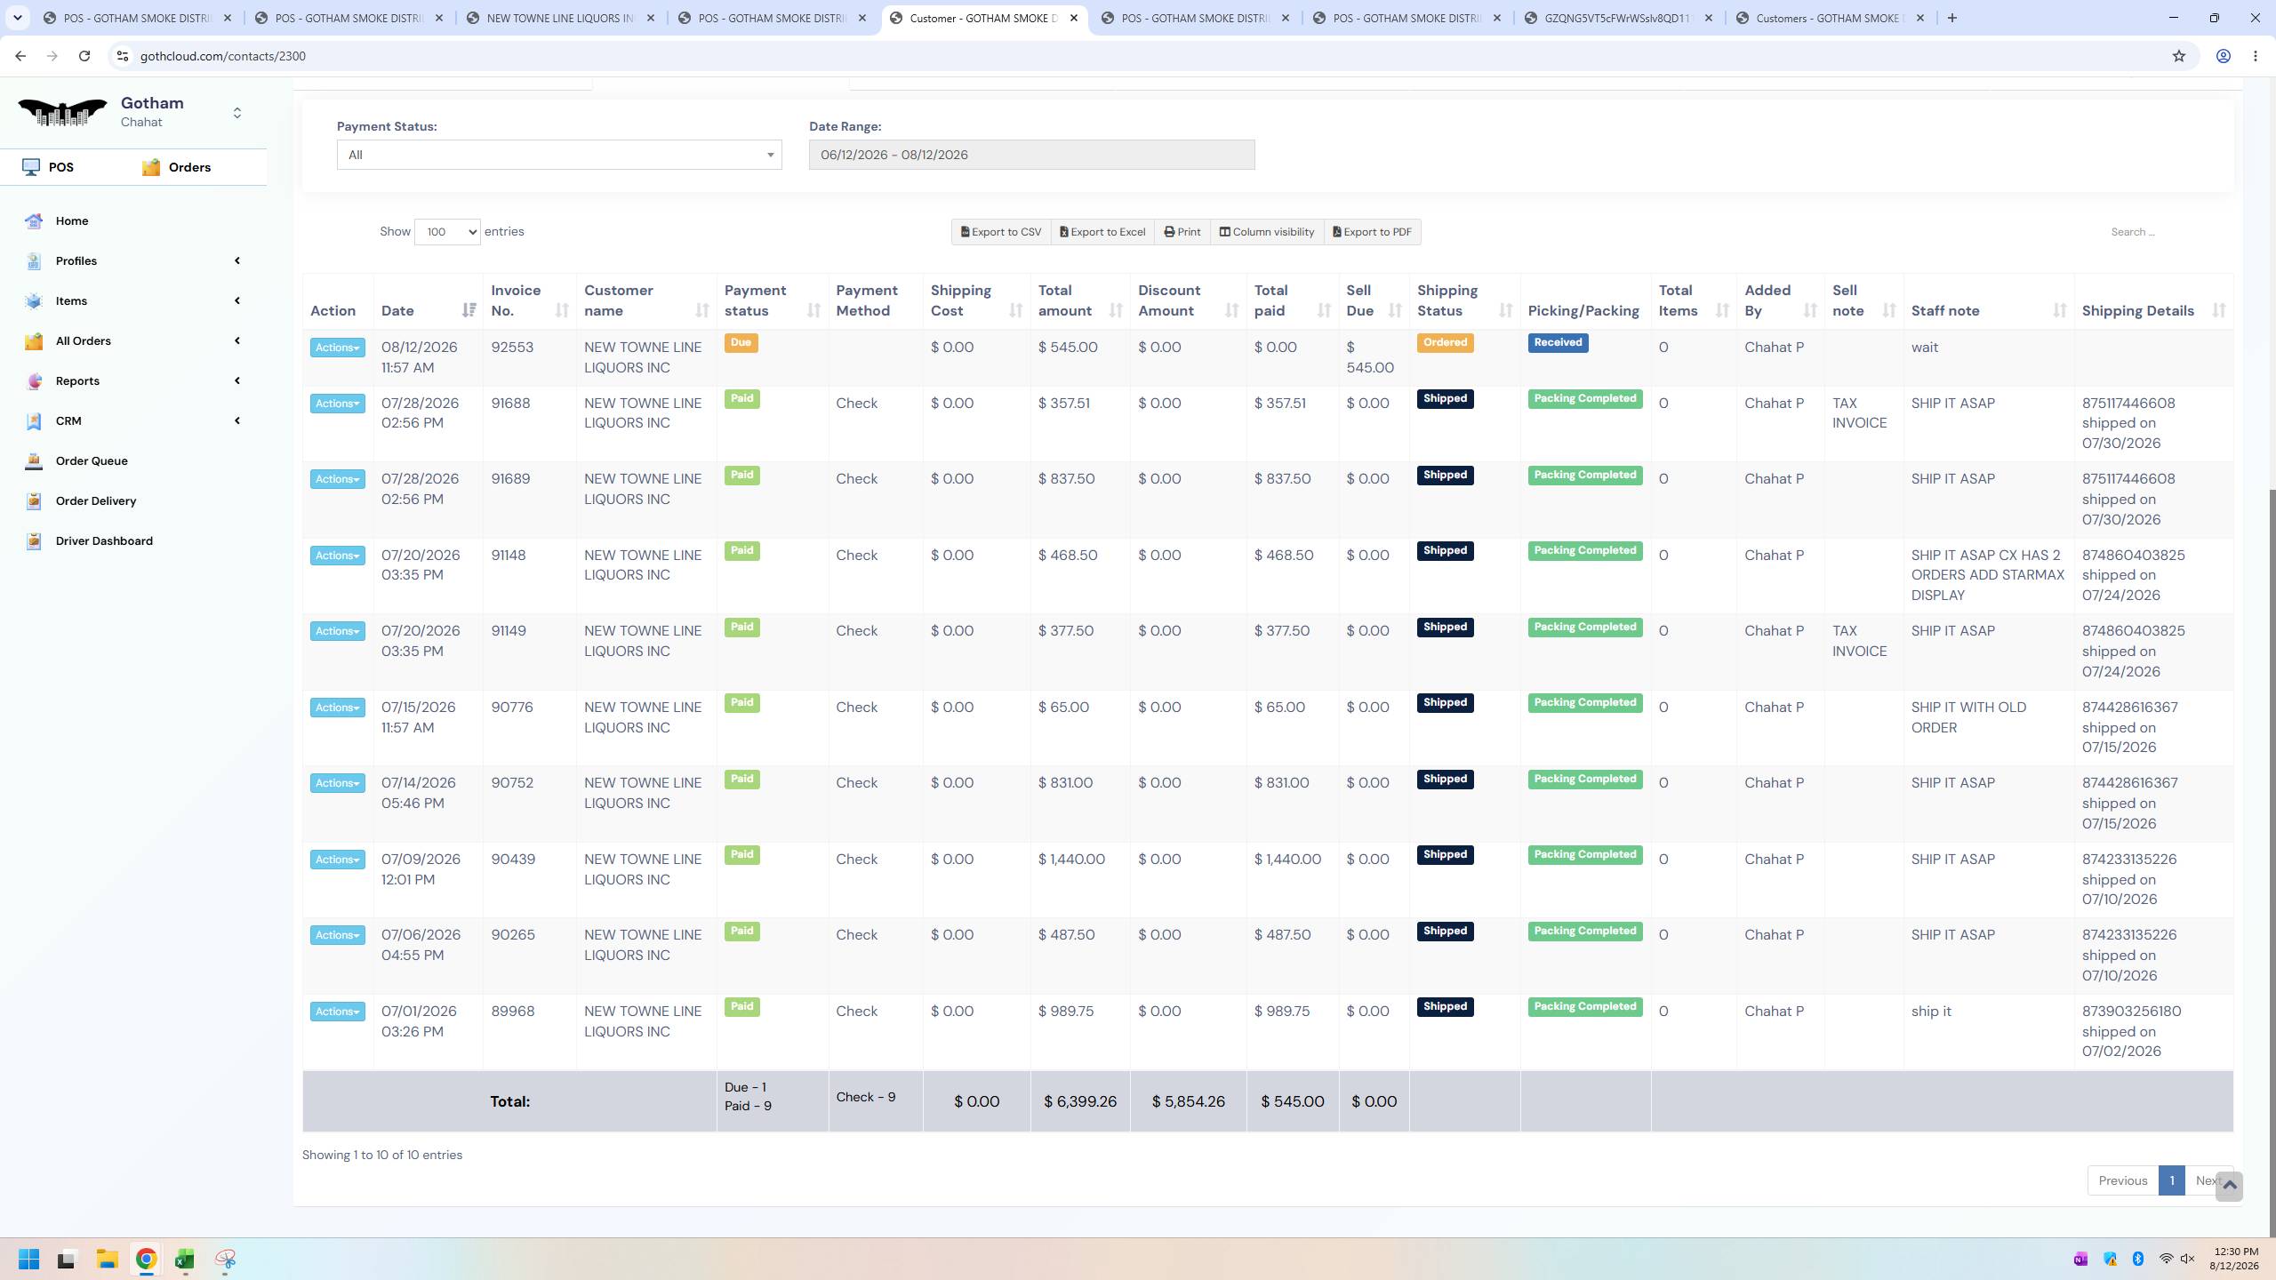The width and height of the screenshot is (2276, 1280).
Task: Click Column visibility button
Action: (1266, 232)
